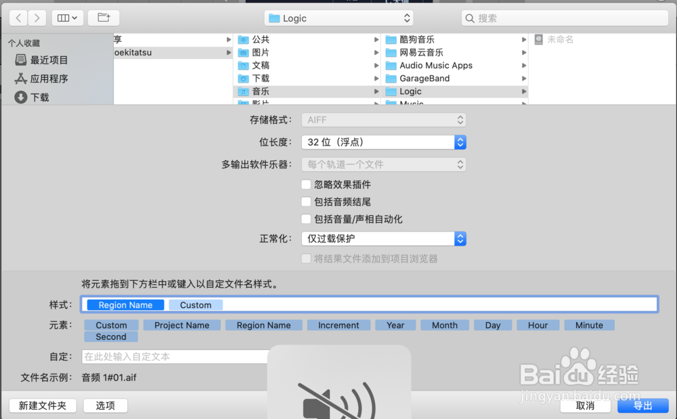
Task: Expand the 音乐 folder arrow
Action: coord(376,91)
